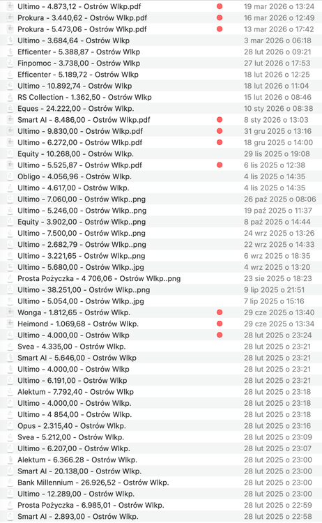Click red tag dot on Ultimo - 9.830,00 row
Image resolution: width=322 pixels, height=523 pixels.
[x=220, y=131]
